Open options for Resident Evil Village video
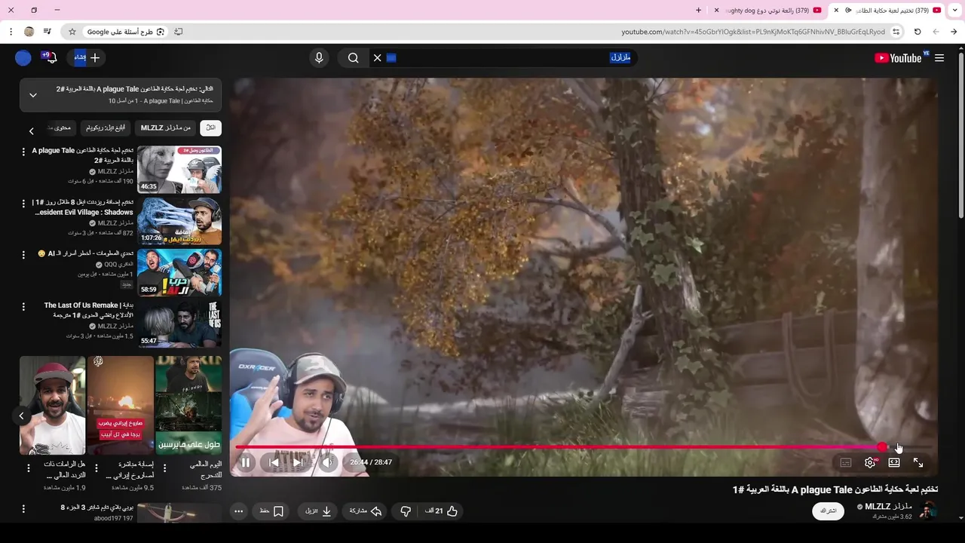Viewport: 965px width, 543px height. pos(23,204)
